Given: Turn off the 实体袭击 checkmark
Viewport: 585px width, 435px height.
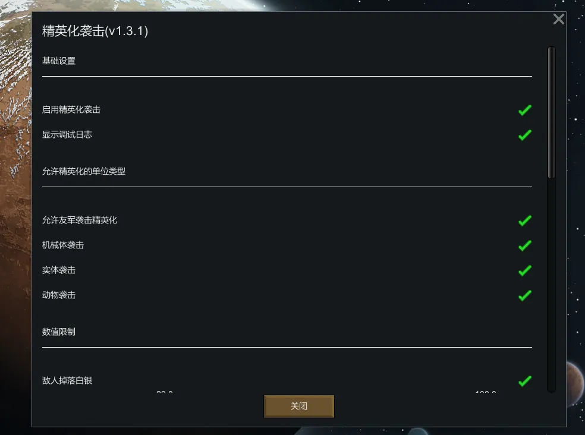Looking at the screenshot, I should pos(525,270).
